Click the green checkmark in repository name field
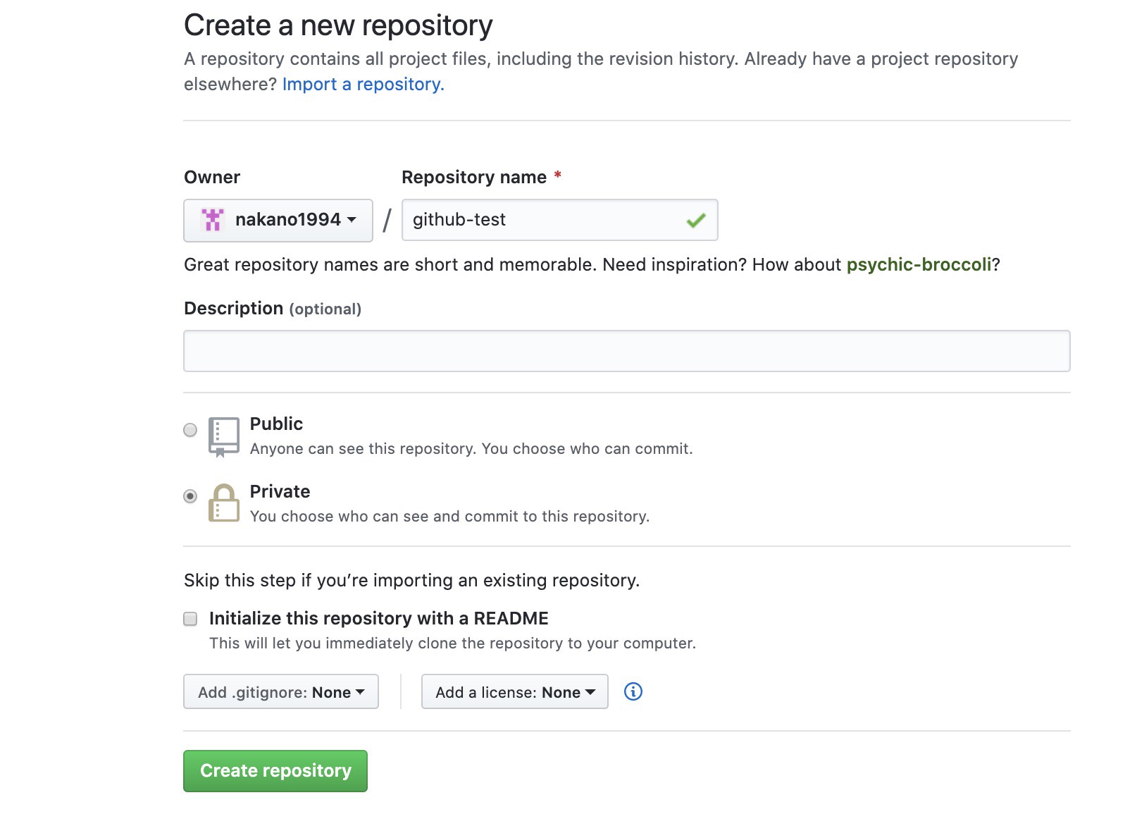This screenshot has height=819, width=1137. tap(696, 221)
